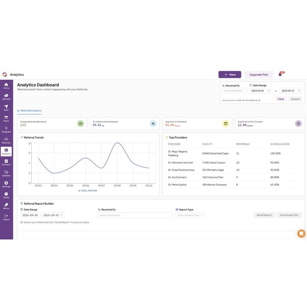Click the Upgrade Plan button
The height and width of the screenshot is (307, 307).
pyautogui.click(x=258, y=75)
